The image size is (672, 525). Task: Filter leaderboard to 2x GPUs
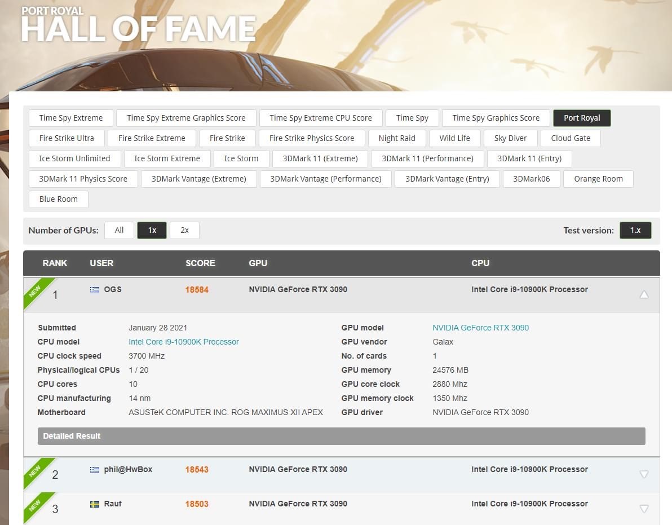coord(185,230)
